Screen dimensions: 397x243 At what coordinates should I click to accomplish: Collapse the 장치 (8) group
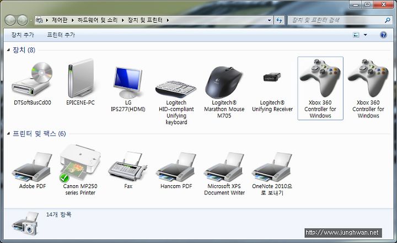[x=8, y=50]
